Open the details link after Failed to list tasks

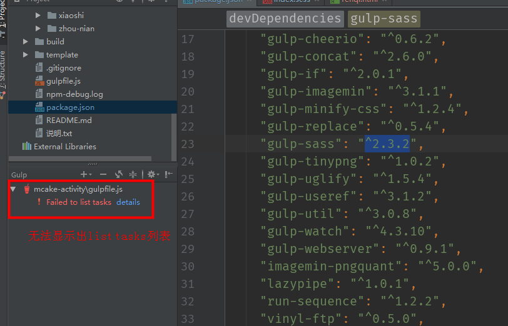click(128, 202)
